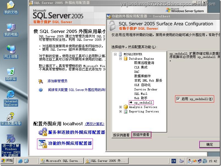
Task: Click the network computers tray icon
Action: 200,161
